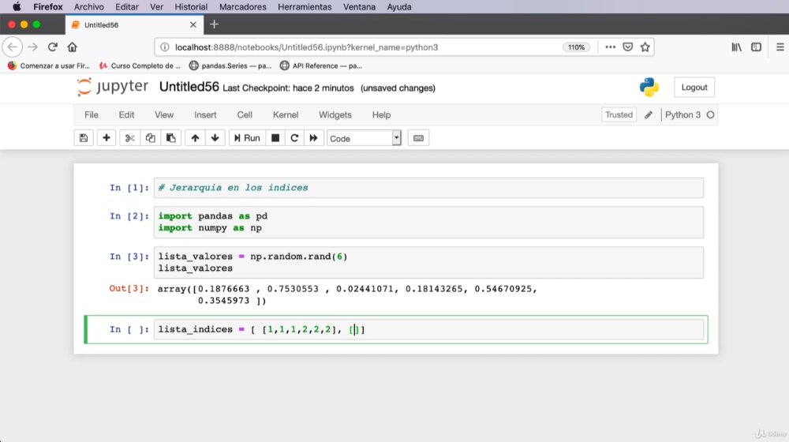Select the Untitled56 browser tab

pyautogui.click(x=134, y=24)
